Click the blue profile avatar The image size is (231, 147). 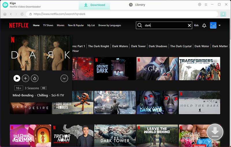tap(213, 25)
